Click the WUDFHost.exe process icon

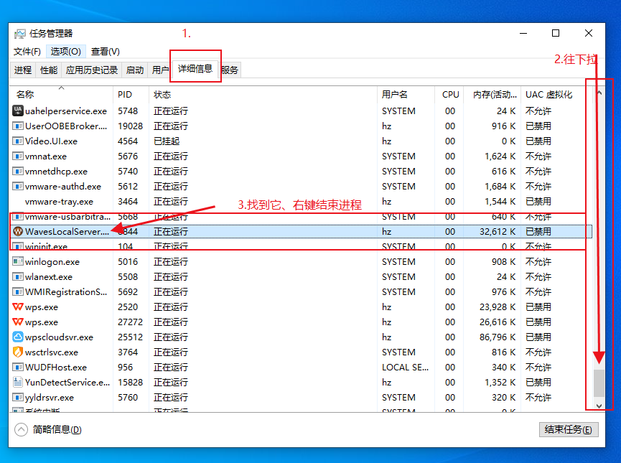click(x=18, y=367)
